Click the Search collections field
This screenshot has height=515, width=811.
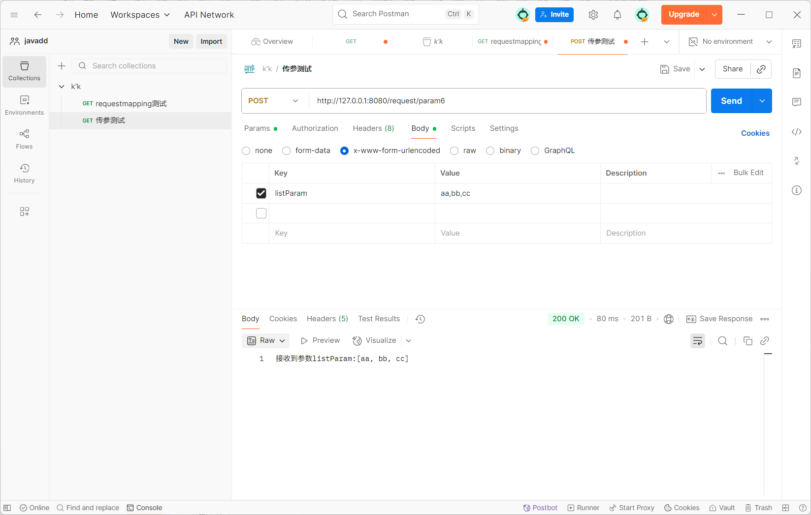click(149, 66)
